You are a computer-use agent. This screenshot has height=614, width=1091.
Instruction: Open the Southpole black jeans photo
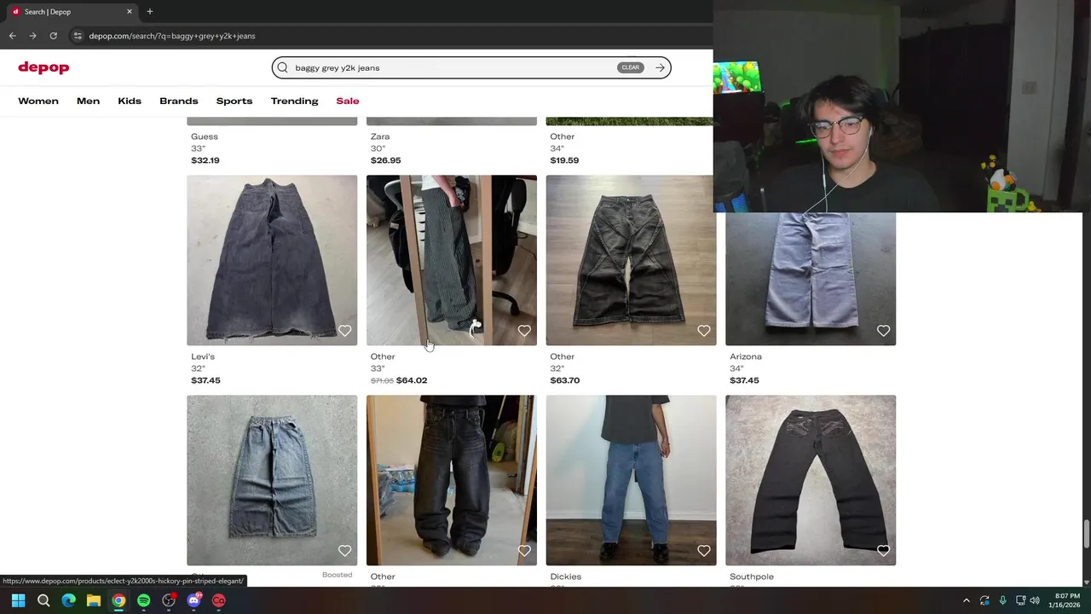point(811,480)
